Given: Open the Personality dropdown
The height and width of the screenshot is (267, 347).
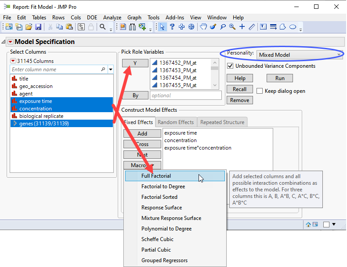Looking at the screenshot, I should pos(299,55).
